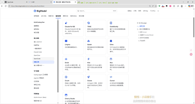Open the API Key header link
195x104 pixels.
pos(146,11)
